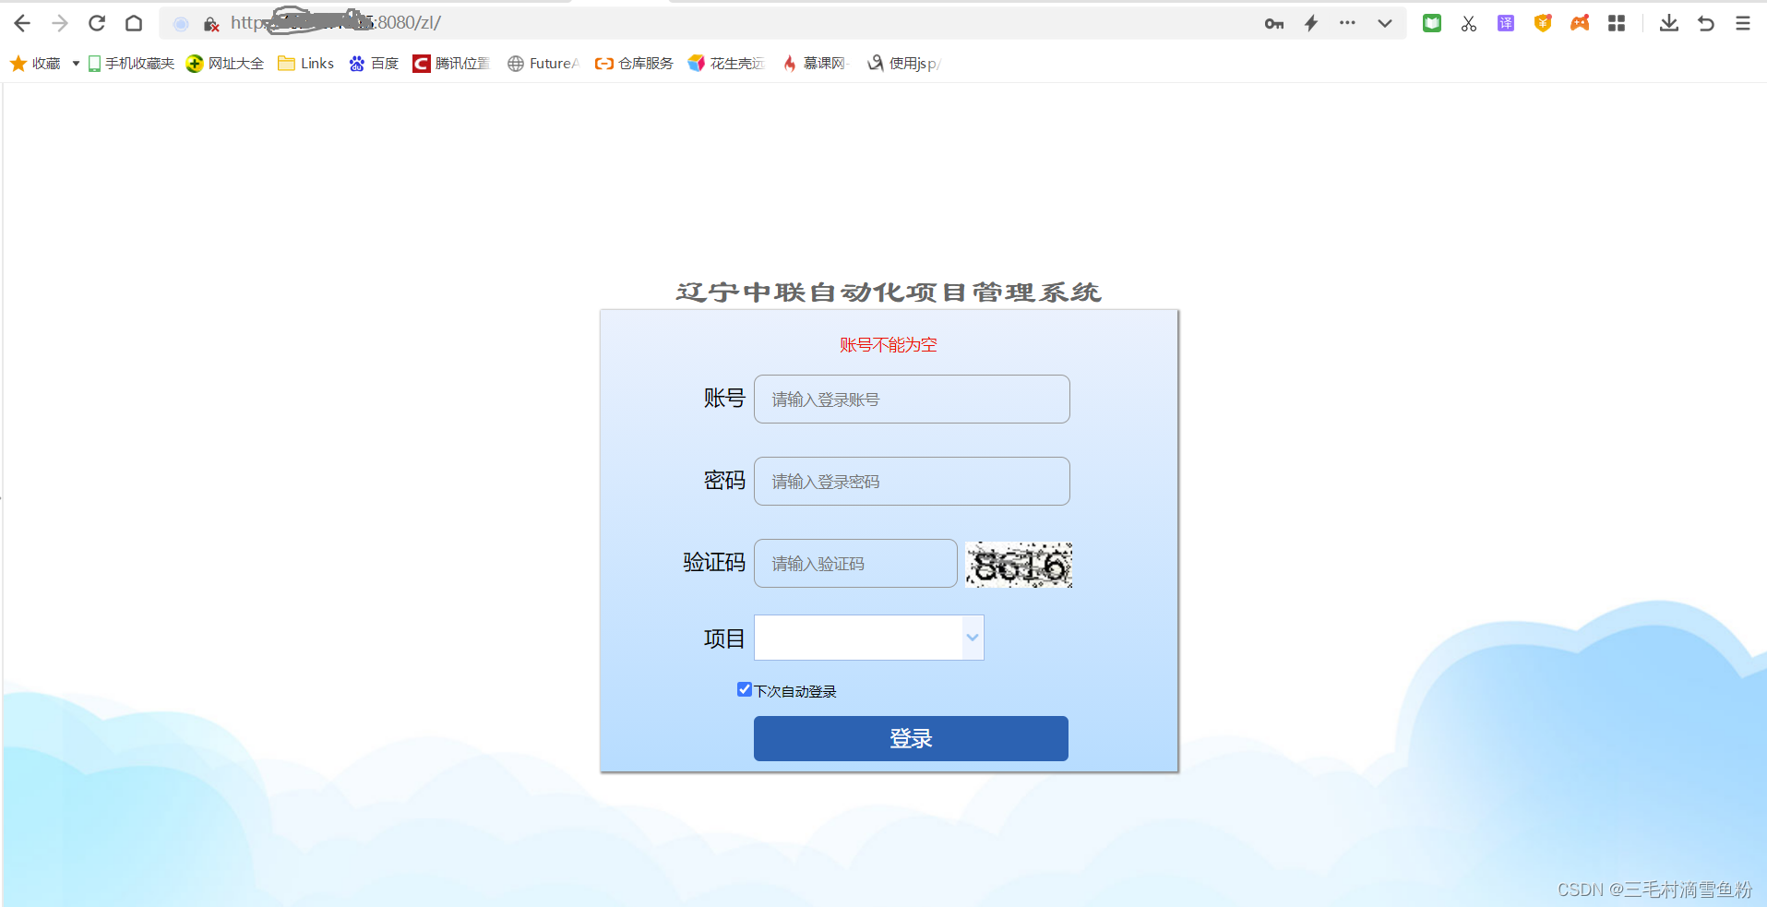Click the page refresh button
The height and width of the screenshot is (907, 1767).
pos(96,22)
